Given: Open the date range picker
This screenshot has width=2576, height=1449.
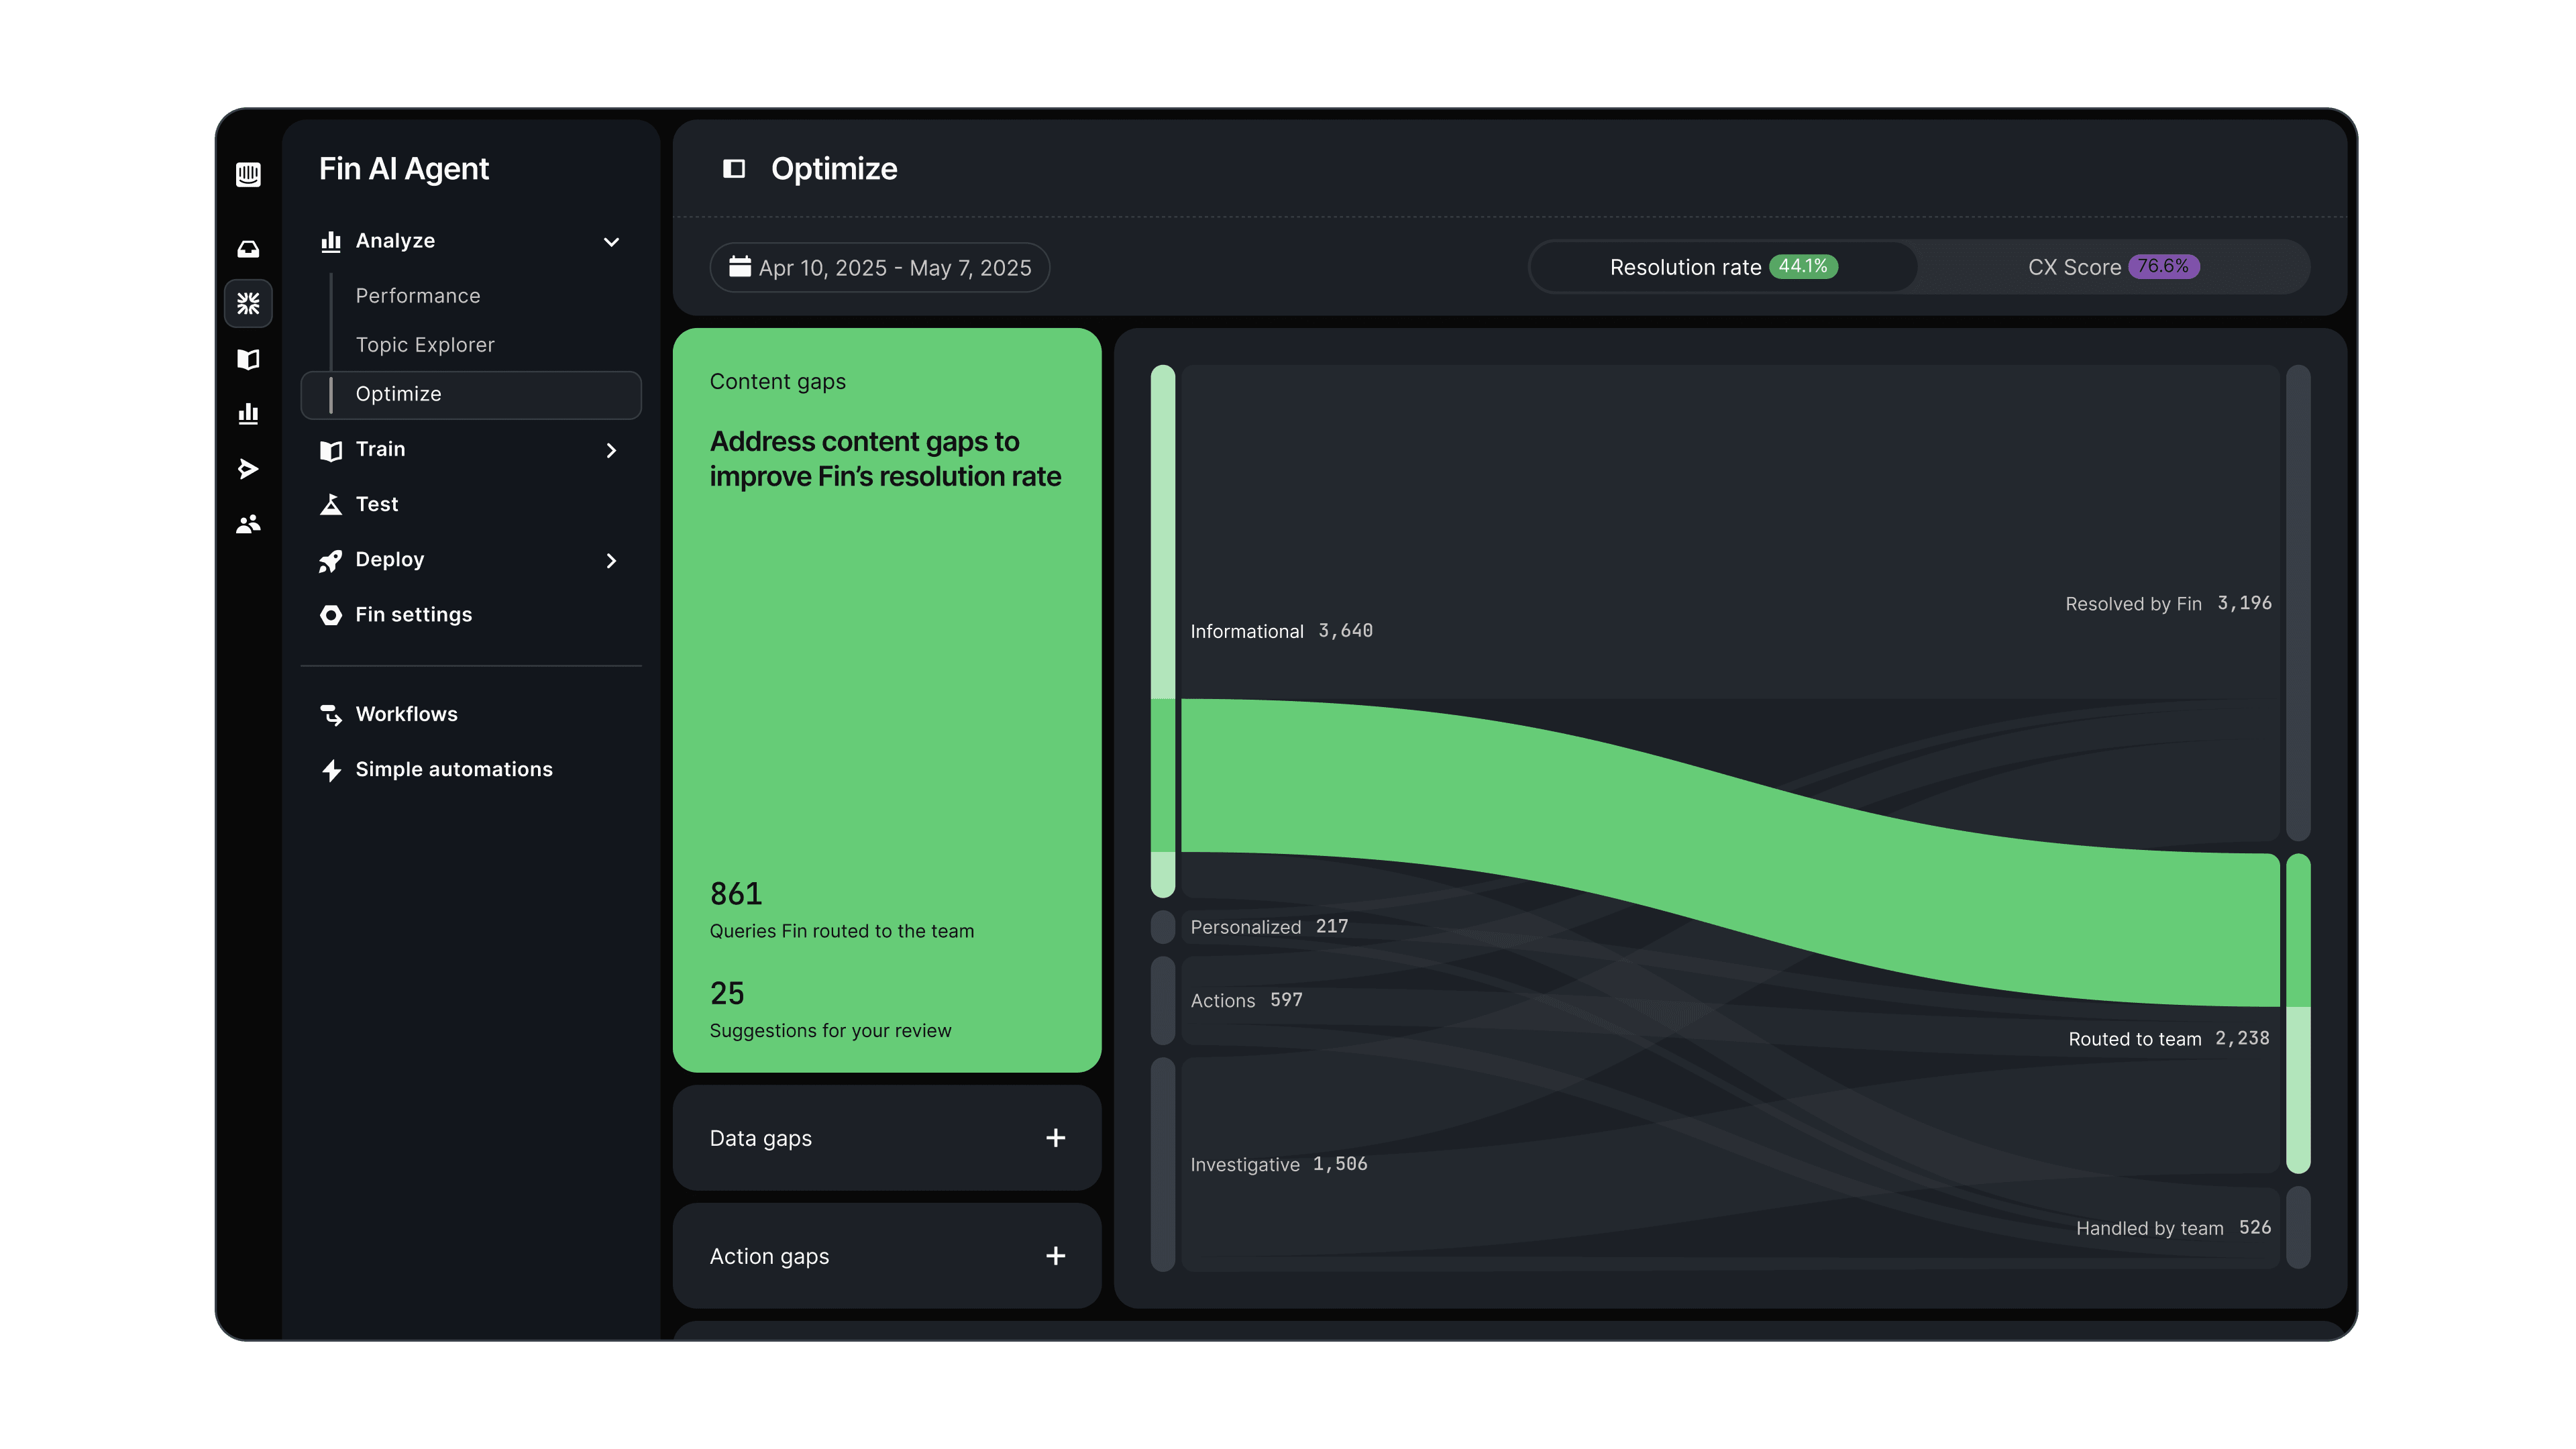Looking at the screenshot, I should (879, 267).
